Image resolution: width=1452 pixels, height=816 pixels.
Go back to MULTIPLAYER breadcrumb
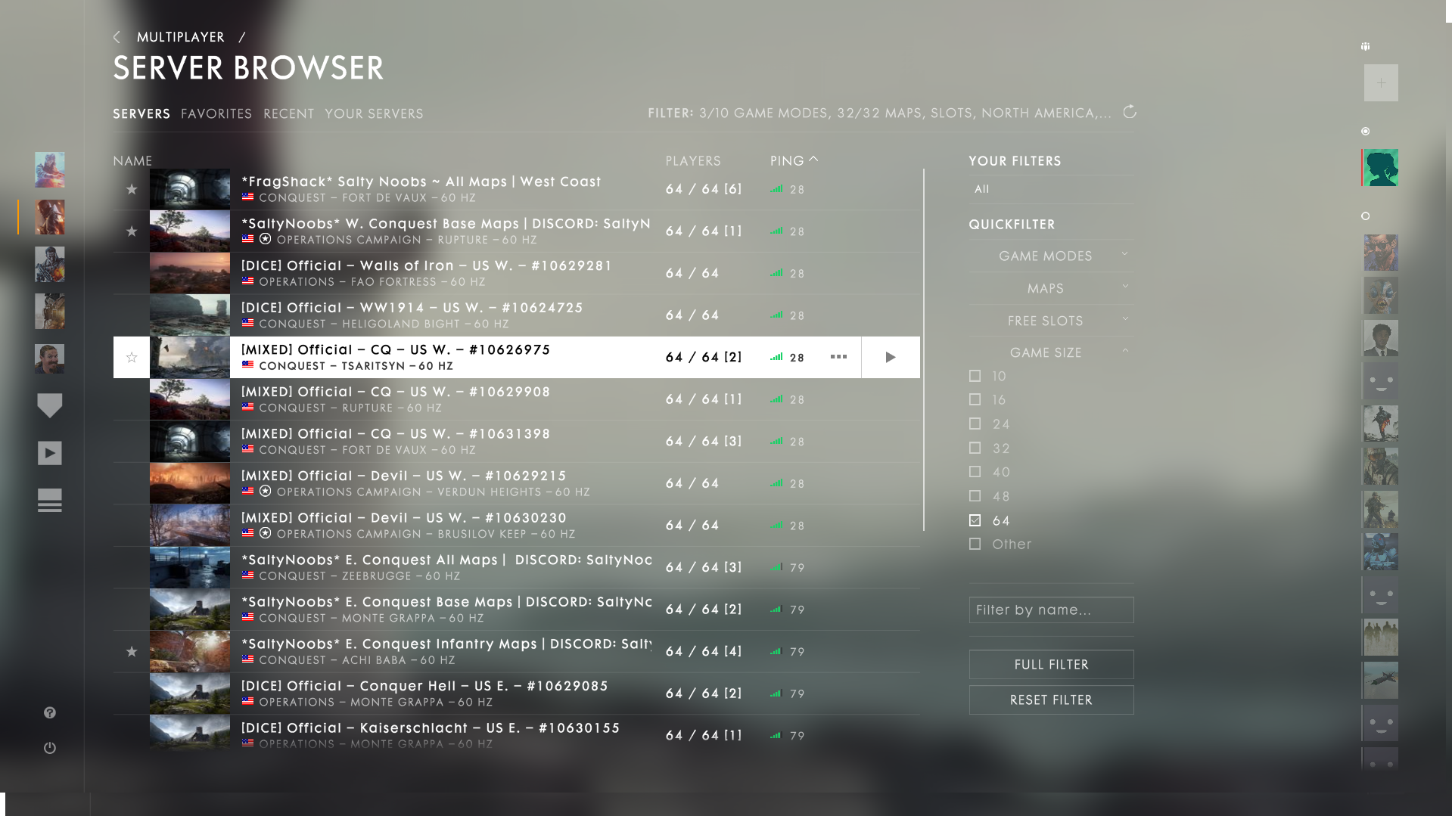180,37
